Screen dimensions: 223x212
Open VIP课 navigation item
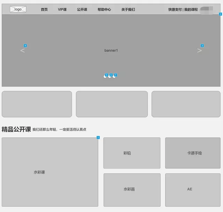(62, 9)
